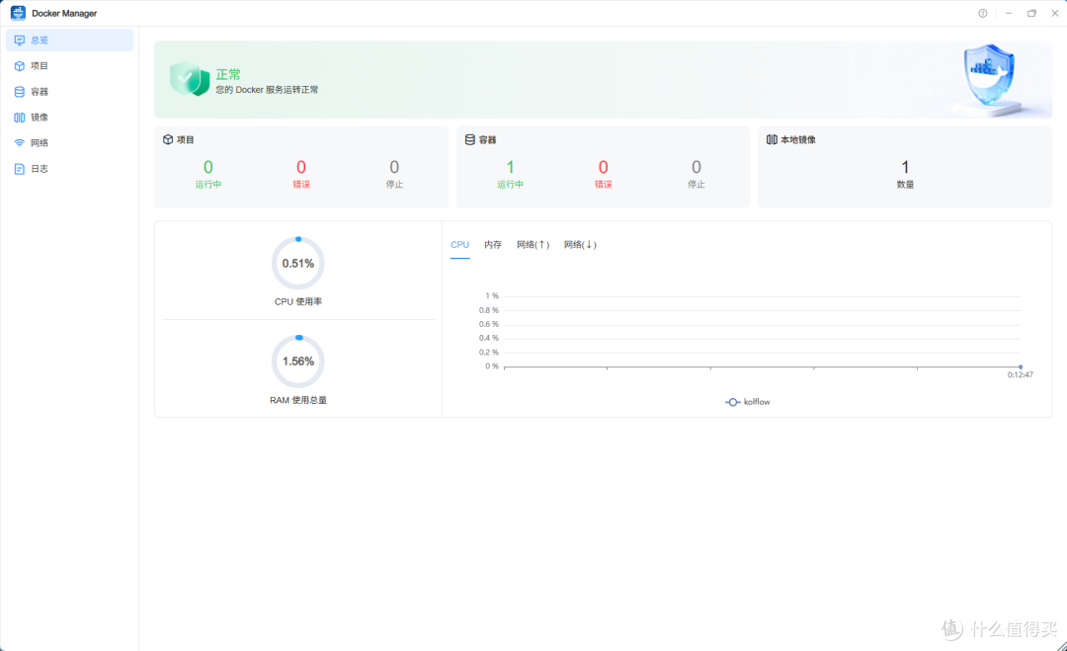This screenshot has width=1067, height=651.
Task: Open the 日志 sidebar item
Action: point(69,169)
